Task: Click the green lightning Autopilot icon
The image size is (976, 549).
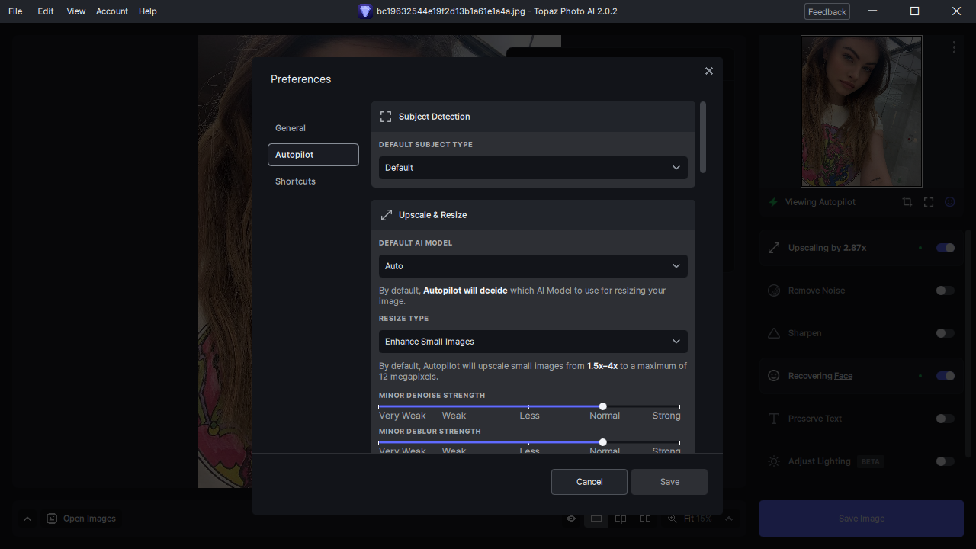Action: (773, 202)
